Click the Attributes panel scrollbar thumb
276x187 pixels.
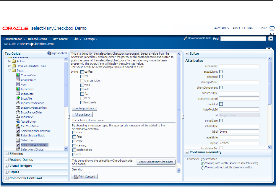[269, 83]
